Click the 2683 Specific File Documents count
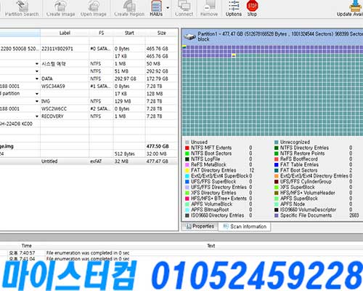The height and width of the screenshot is (291, 363). coord(354,215)
